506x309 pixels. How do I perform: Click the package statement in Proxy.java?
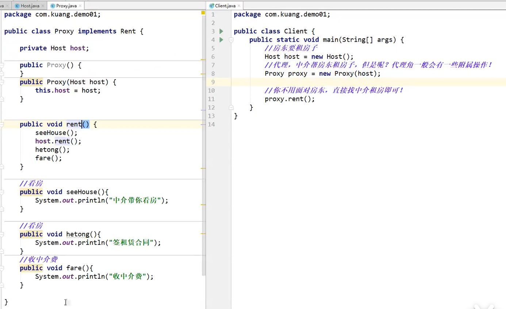pos(53,15)
